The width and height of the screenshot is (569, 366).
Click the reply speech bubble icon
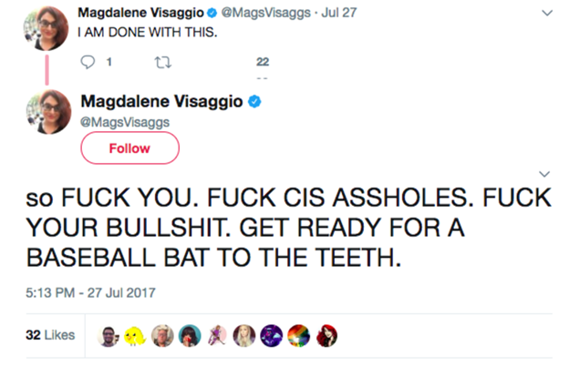coord(88,62)
